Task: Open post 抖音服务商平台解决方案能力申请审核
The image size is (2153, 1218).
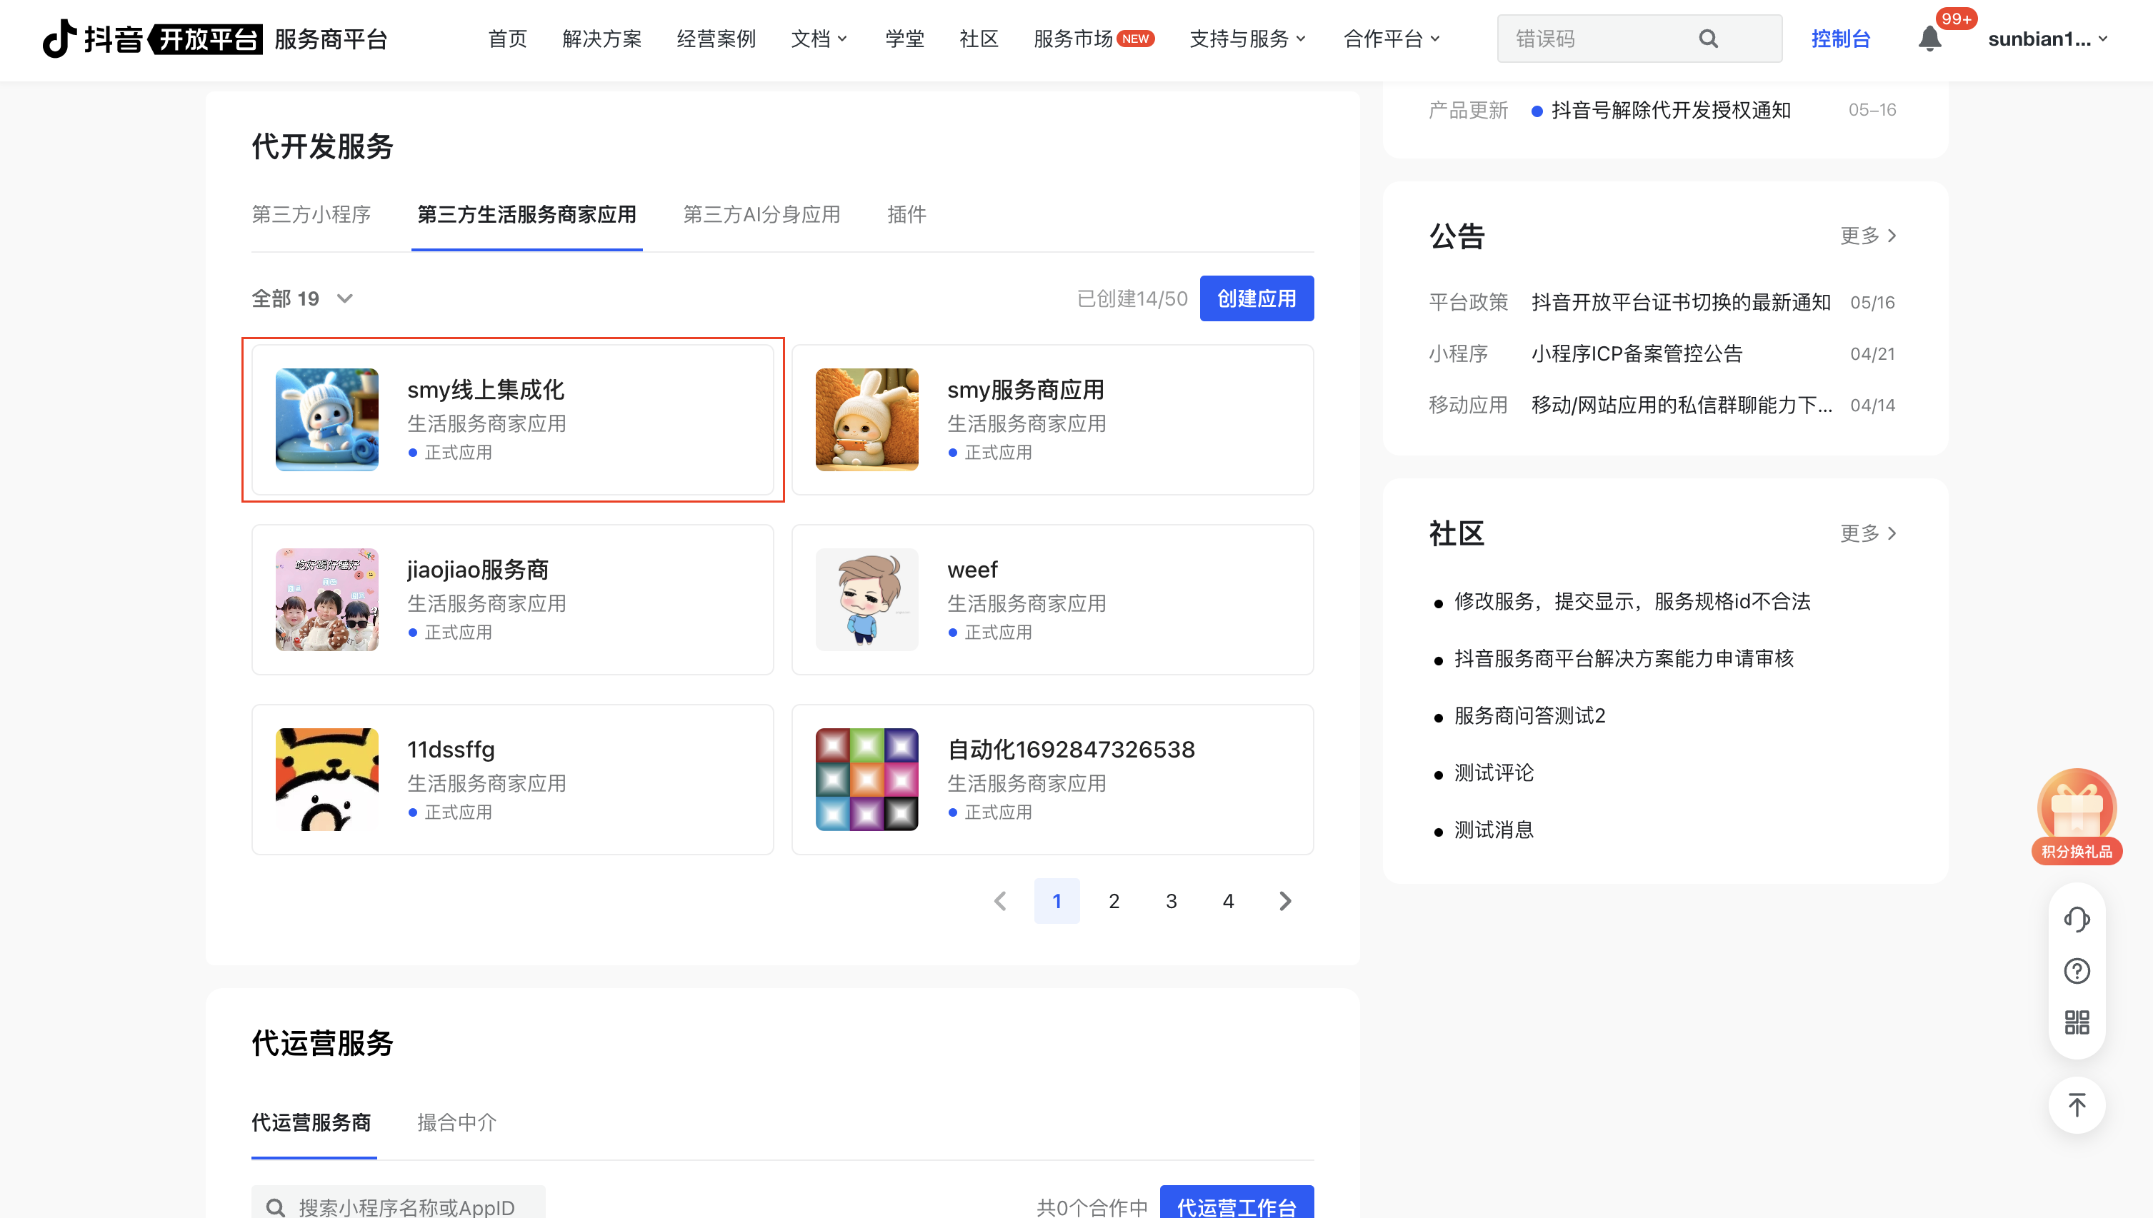Action: [1624, 658]
